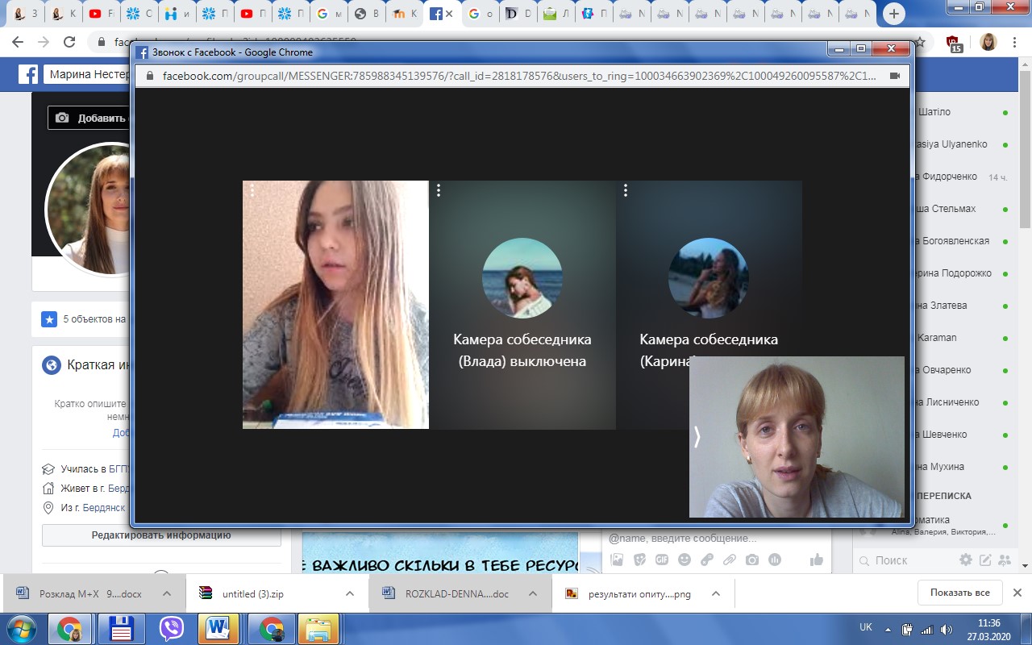Click the self-view webcam preview
This screenshot has width=1032, height=645.
coord(797,436)
